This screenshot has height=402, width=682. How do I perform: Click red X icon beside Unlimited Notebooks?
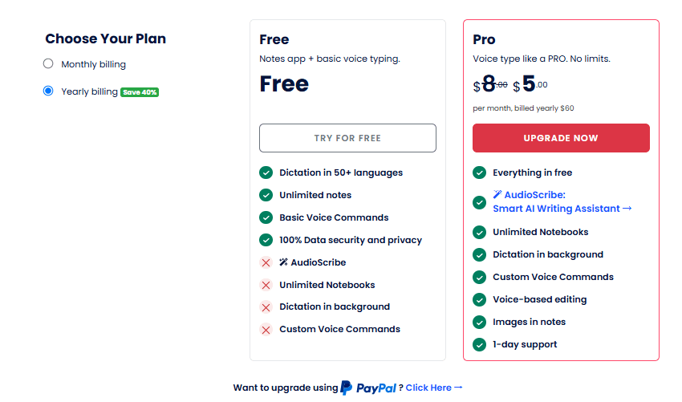266,285
